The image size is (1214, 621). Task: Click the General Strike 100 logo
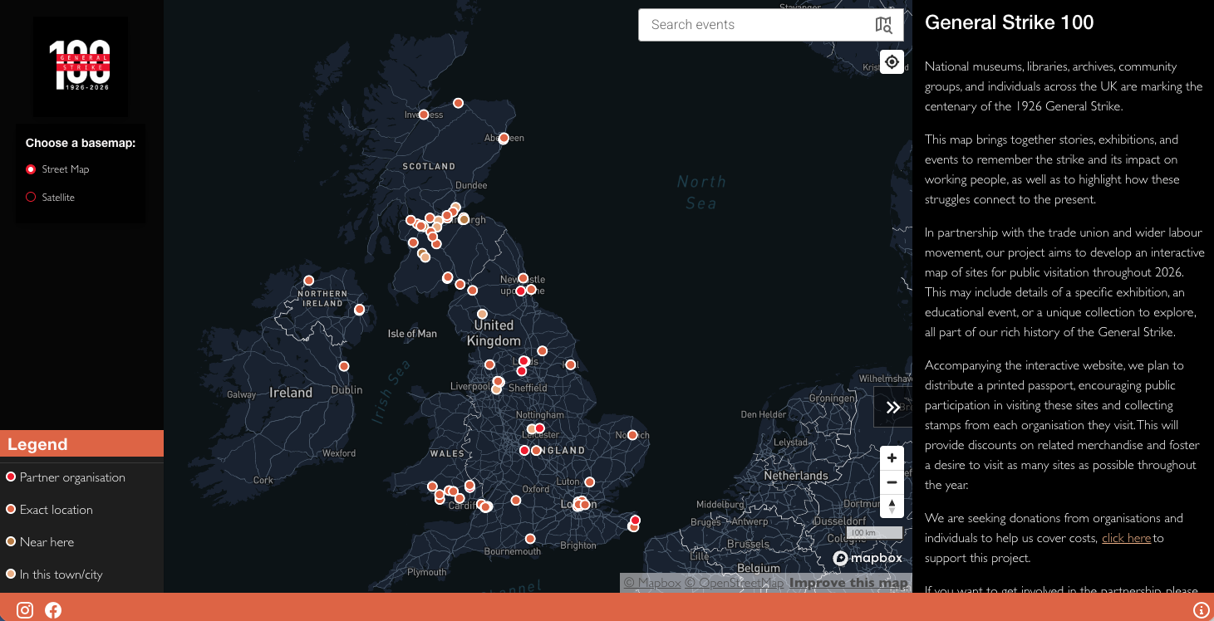[81, 66]
